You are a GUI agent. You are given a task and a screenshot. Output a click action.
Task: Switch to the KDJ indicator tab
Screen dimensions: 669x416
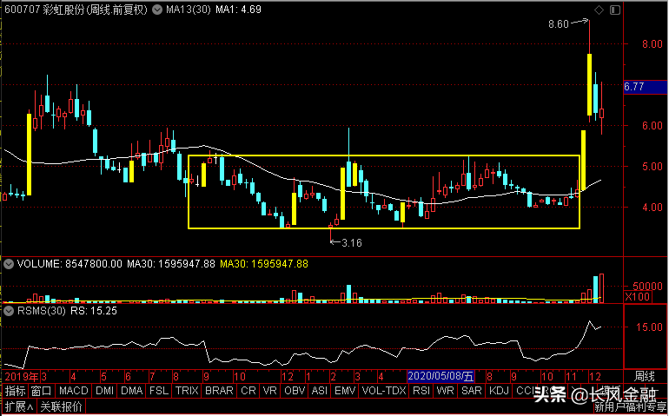tap(499, 391)
